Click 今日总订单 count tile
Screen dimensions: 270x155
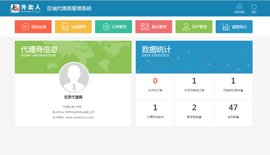coord(155,87)
